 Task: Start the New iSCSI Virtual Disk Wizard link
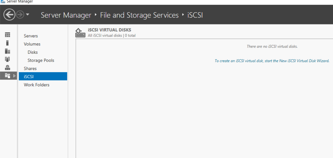pyautogui.click(x=272, y=61)
